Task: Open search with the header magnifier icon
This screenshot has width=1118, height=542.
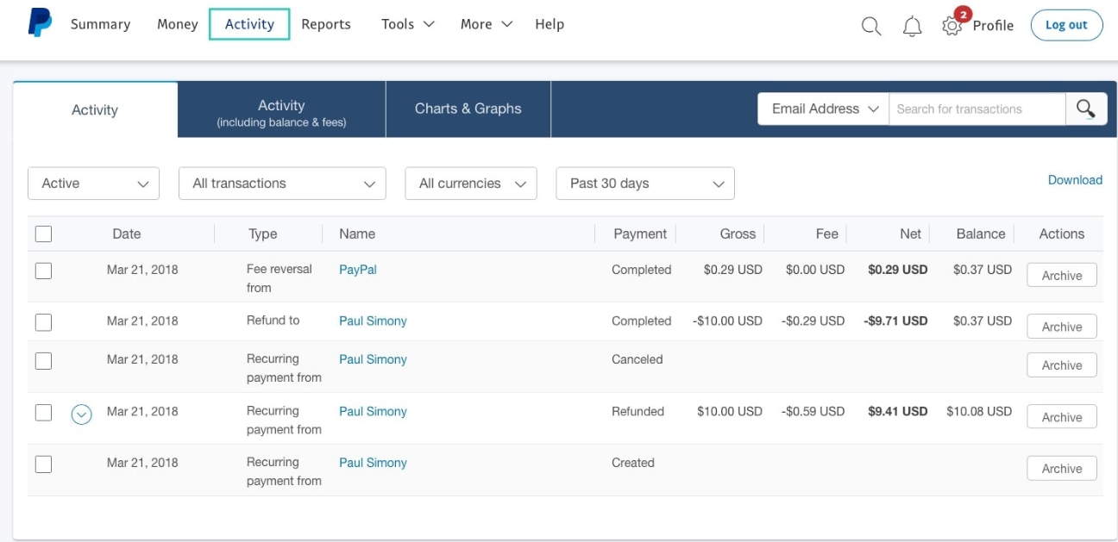Action: pyautogui.click(x=871, y=26)
